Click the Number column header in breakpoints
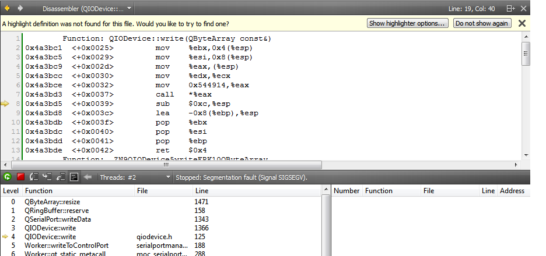 click(346, 191)
